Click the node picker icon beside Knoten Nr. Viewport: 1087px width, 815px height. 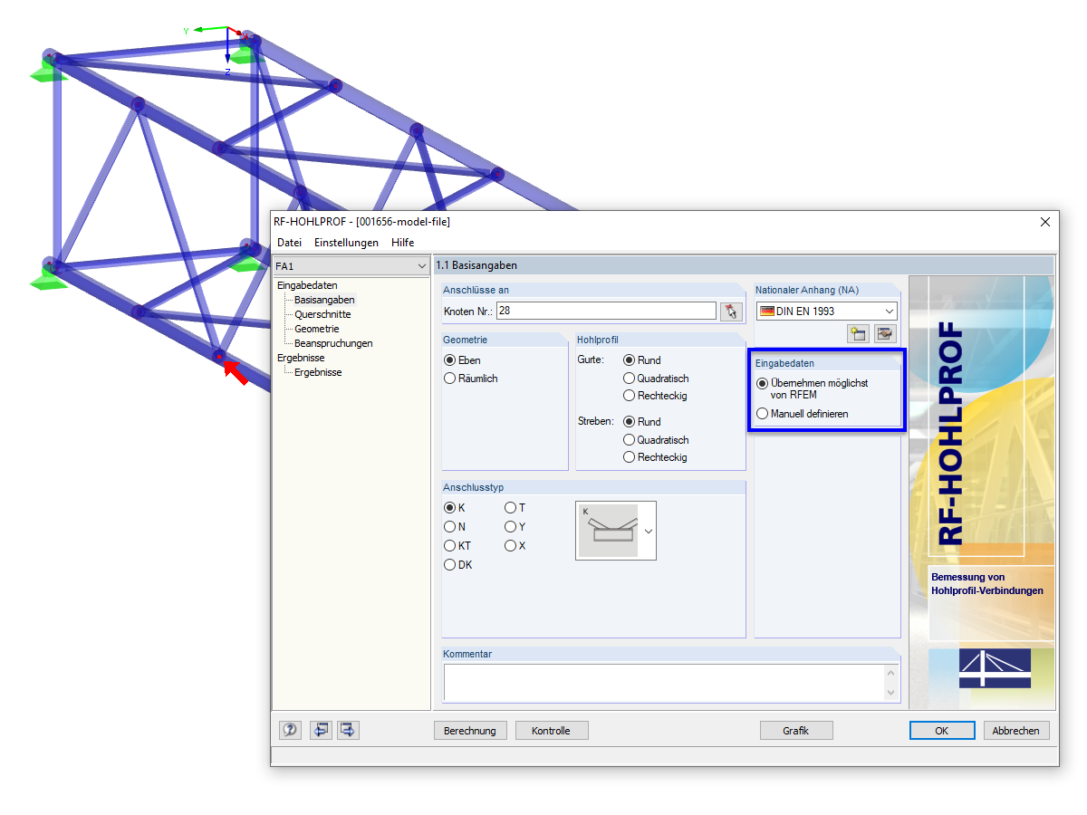(730, 312)
